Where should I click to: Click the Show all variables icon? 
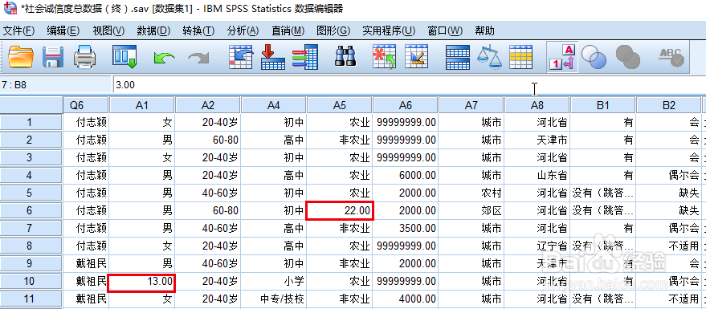click(x=627, y=57)
